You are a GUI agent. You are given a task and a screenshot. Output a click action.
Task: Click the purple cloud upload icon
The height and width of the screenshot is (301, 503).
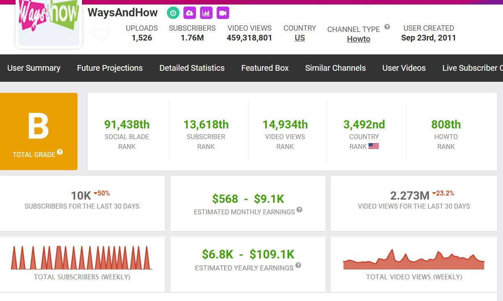pyautogui.click(x=189, y=13)
